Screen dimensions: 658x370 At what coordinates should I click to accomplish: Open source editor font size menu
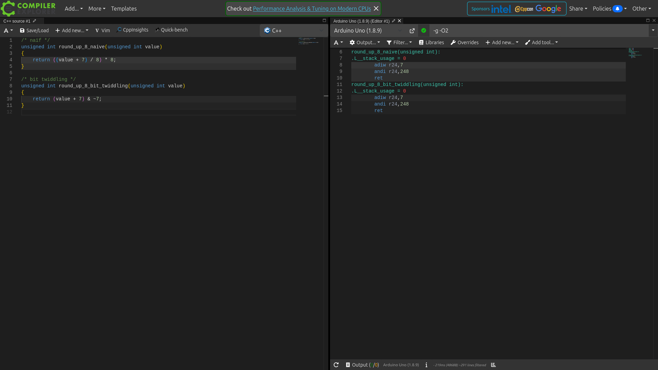click(x=8, y=30)
